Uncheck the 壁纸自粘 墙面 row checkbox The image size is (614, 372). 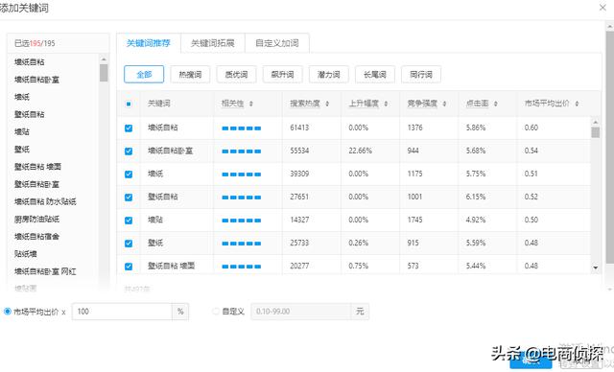(129, 267)
